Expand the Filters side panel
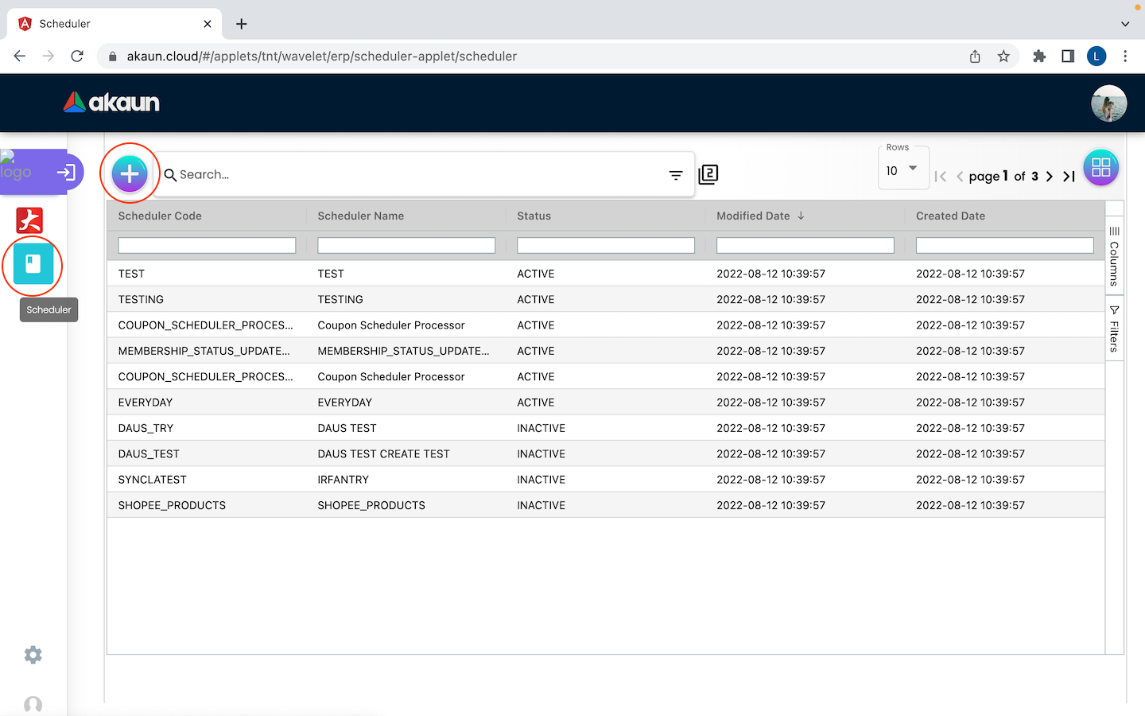1145x716 pixels. pyautogui.click(x=1114, y=329)
